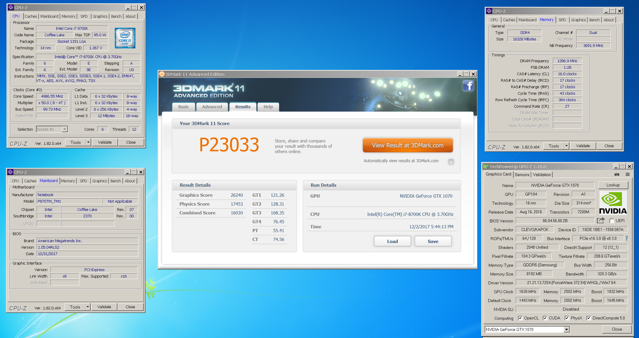Click the P23033 score text

[x=229, y=145]
